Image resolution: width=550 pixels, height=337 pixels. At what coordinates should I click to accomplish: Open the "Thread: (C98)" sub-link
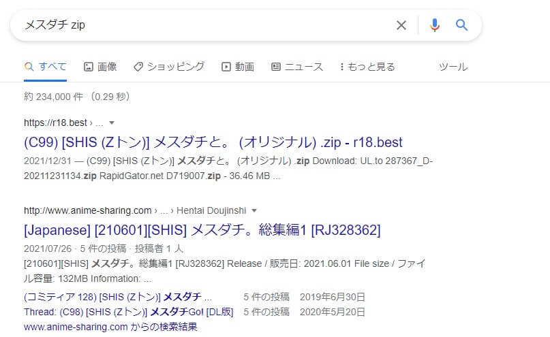(x=128, y=312)
